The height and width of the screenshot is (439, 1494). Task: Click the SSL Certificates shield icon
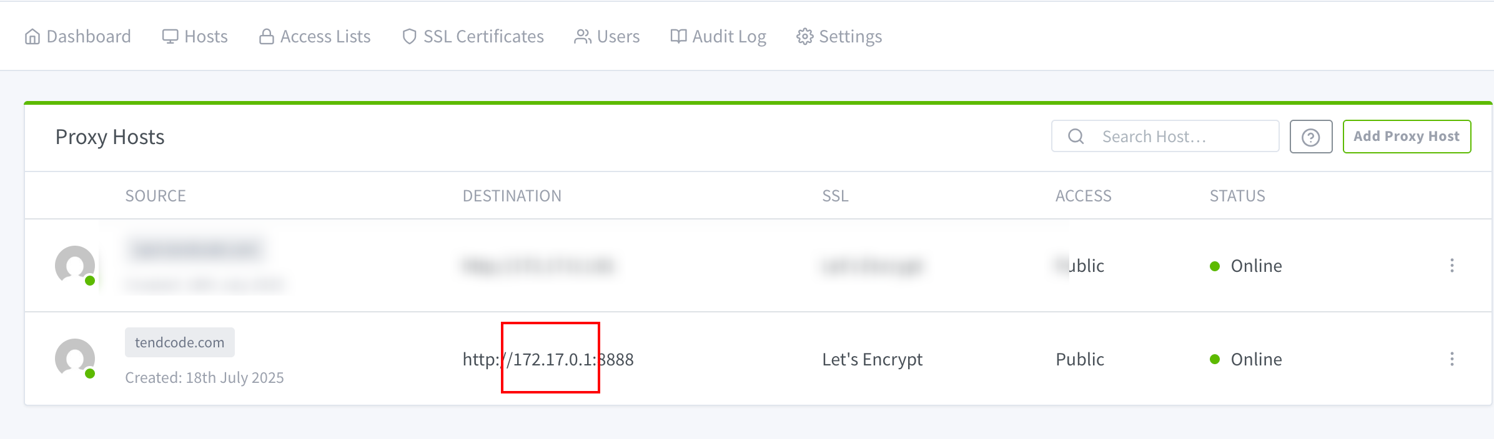(409, 37)
